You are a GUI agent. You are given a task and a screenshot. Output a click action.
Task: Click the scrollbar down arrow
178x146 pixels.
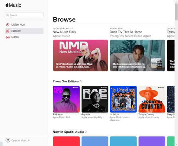click(176, 144)
